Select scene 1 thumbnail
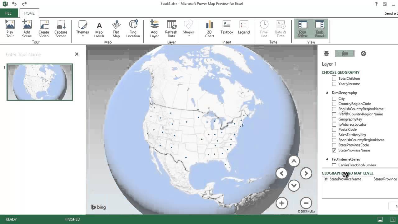The image size is (398, 224). click(39, 82)
